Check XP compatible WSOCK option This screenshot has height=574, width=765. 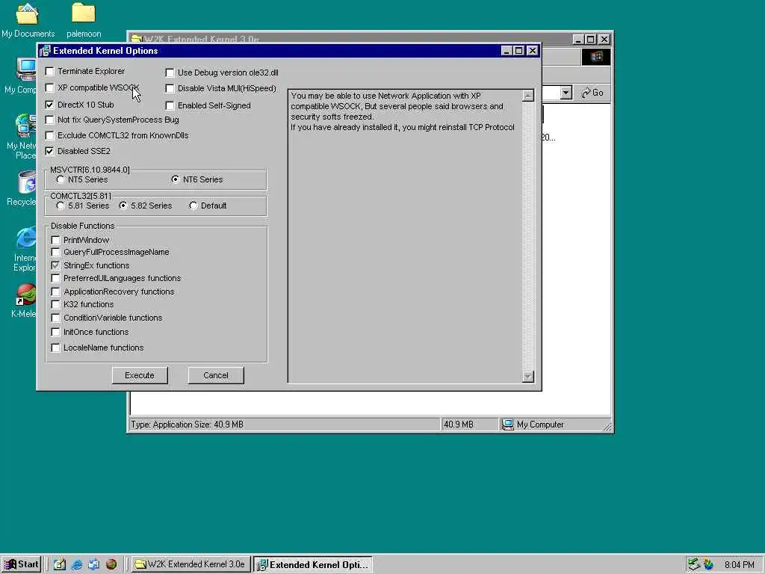tap(49, 87)
